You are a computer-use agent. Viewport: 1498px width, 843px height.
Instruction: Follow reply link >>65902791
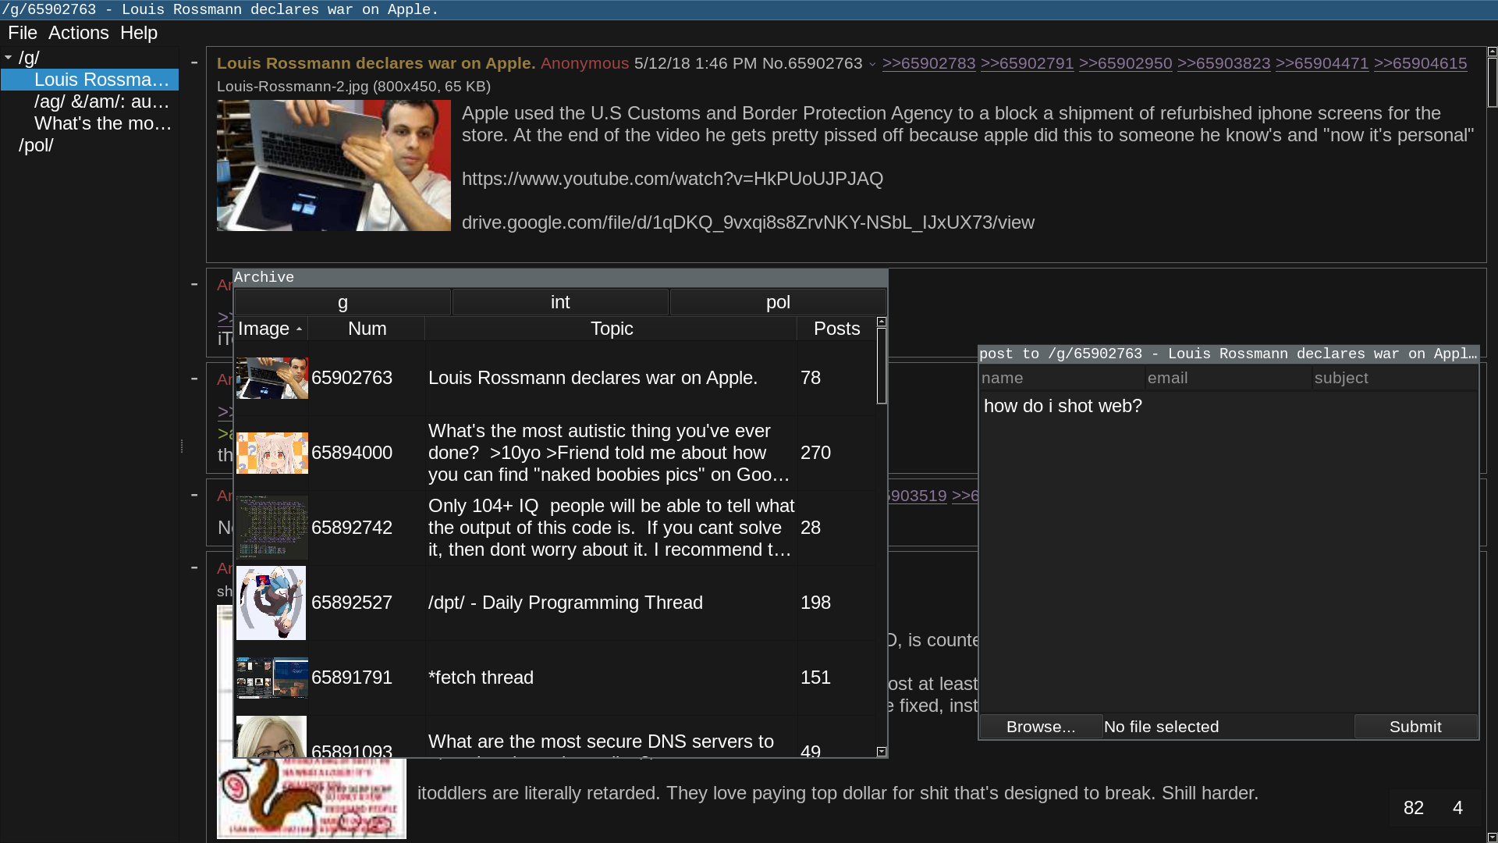click(x=1027, y=63)
